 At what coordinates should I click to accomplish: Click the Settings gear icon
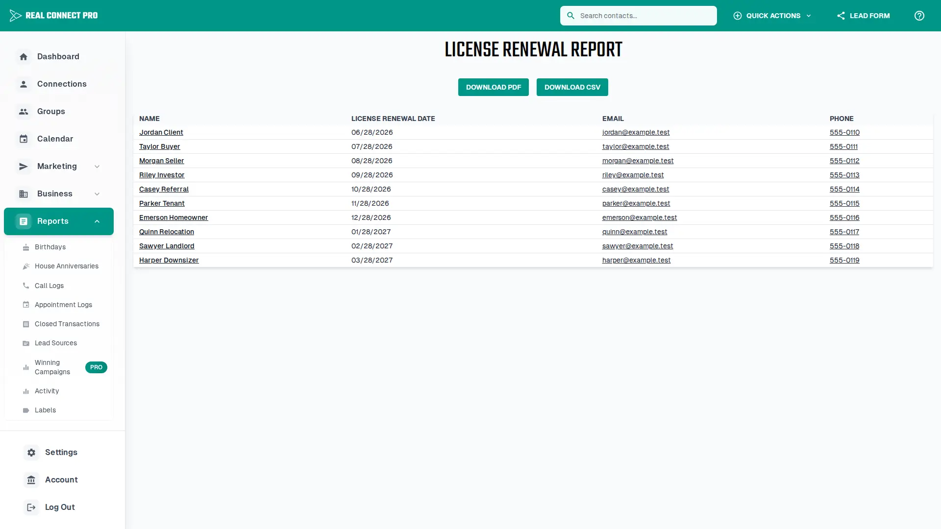31,453
